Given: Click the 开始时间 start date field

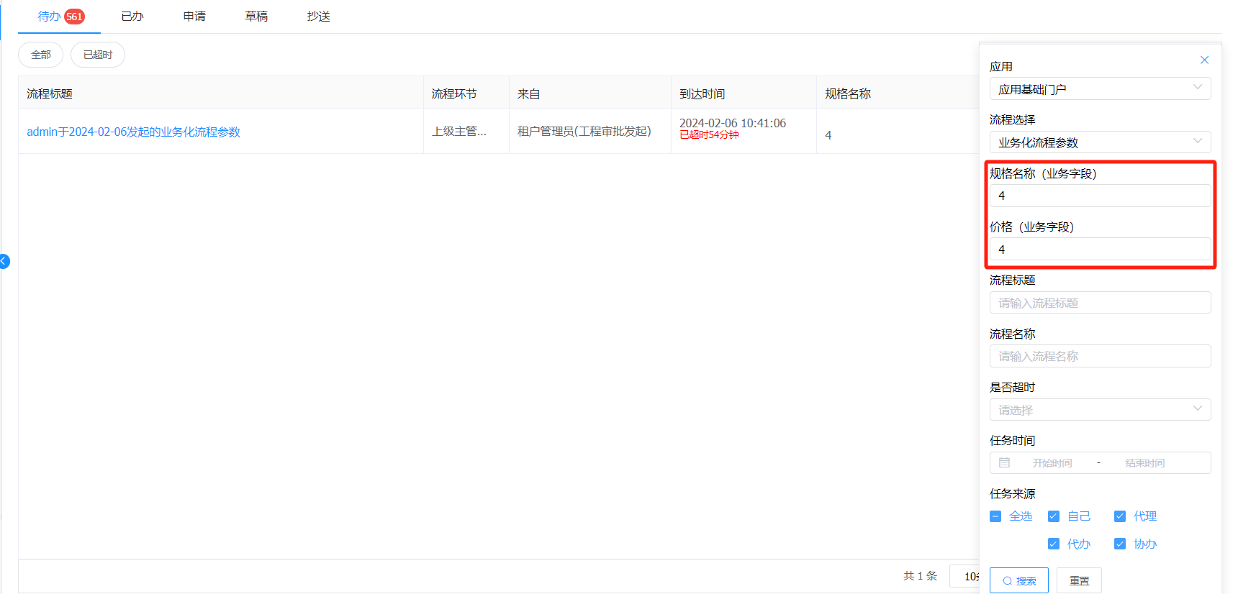Looking at the screenshot, I should 1052,463.
